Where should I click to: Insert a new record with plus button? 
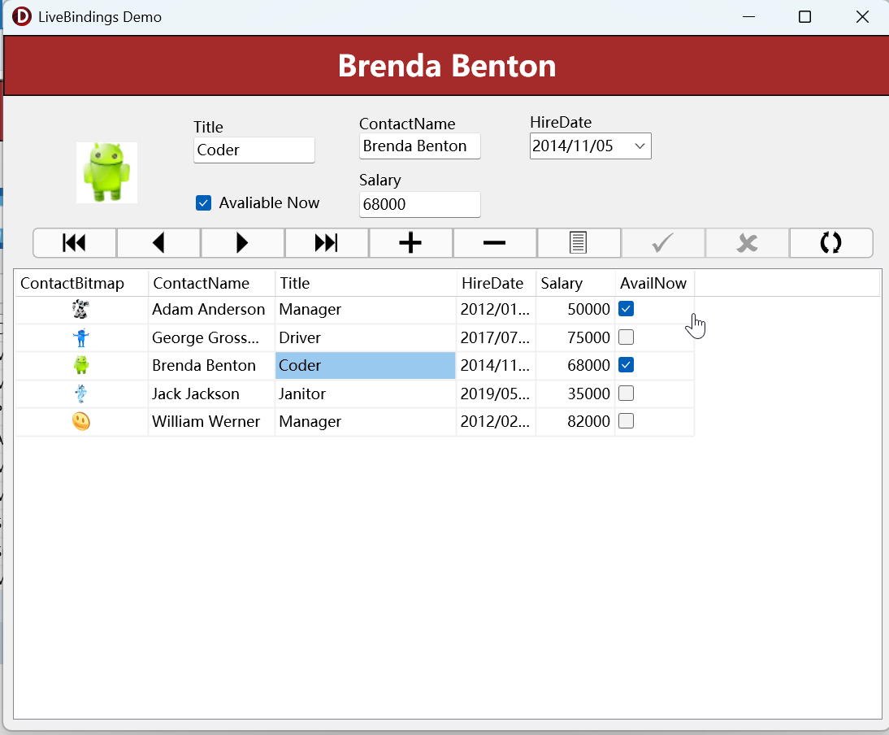[410, 243]
